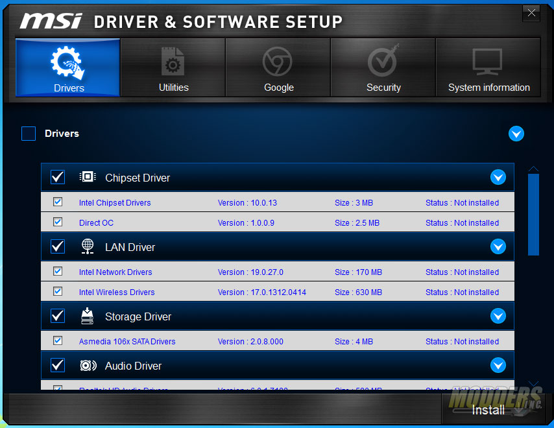Click the LAN Driver globe icon
This screenshot has width=554, height=428.
tap(88, 246)
